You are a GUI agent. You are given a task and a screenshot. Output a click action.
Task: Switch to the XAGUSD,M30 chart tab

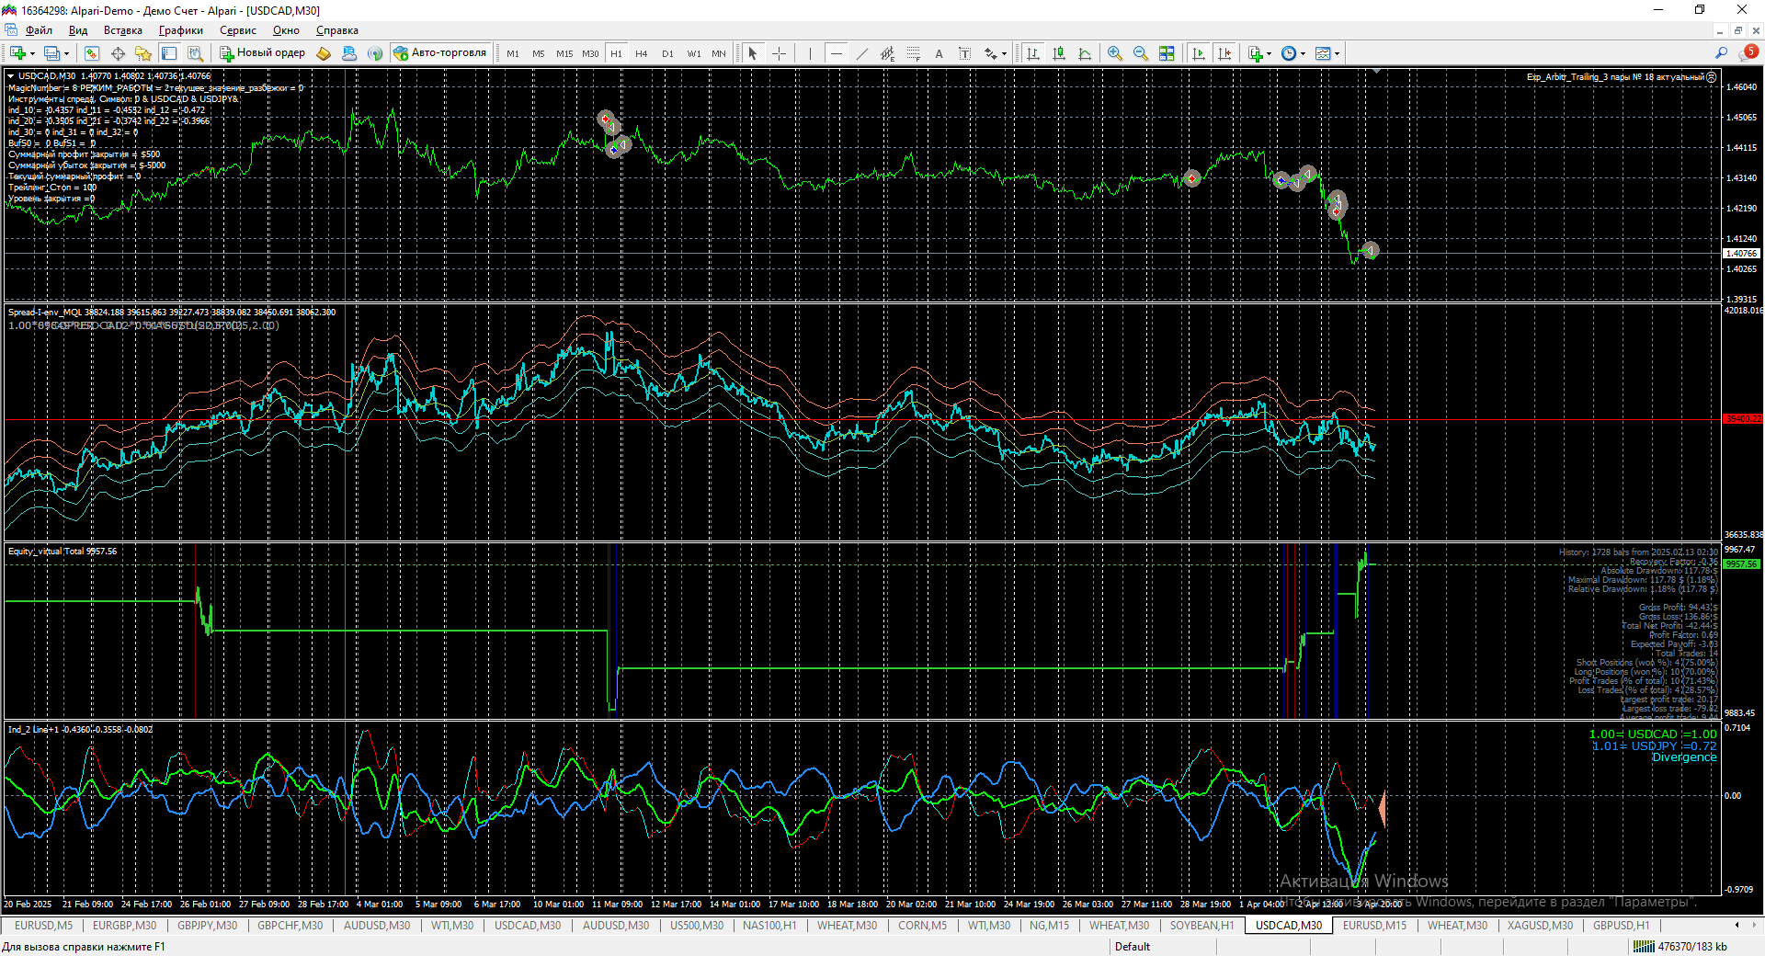click(1540, 926)
